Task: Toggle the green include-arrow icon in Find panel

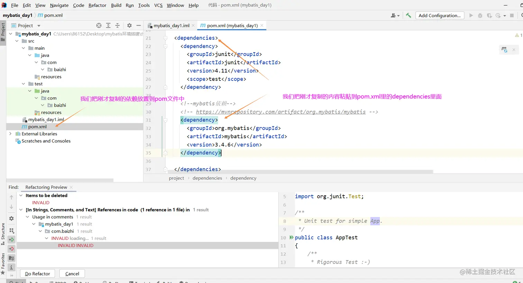Action: click(x=11, y=239)
